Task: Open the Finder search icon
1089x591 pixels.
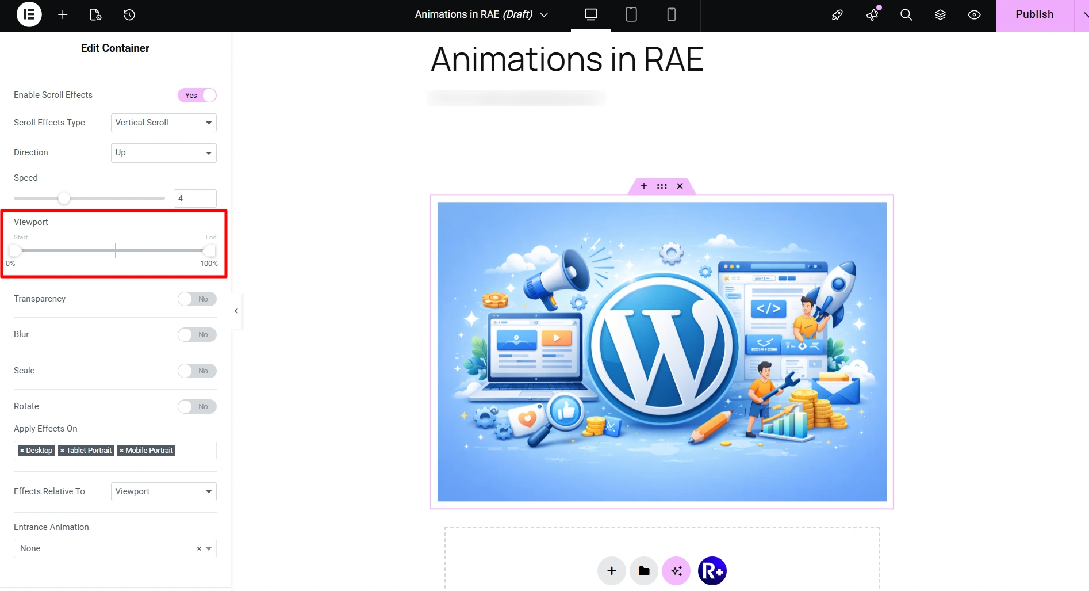Action: [906, 14]
